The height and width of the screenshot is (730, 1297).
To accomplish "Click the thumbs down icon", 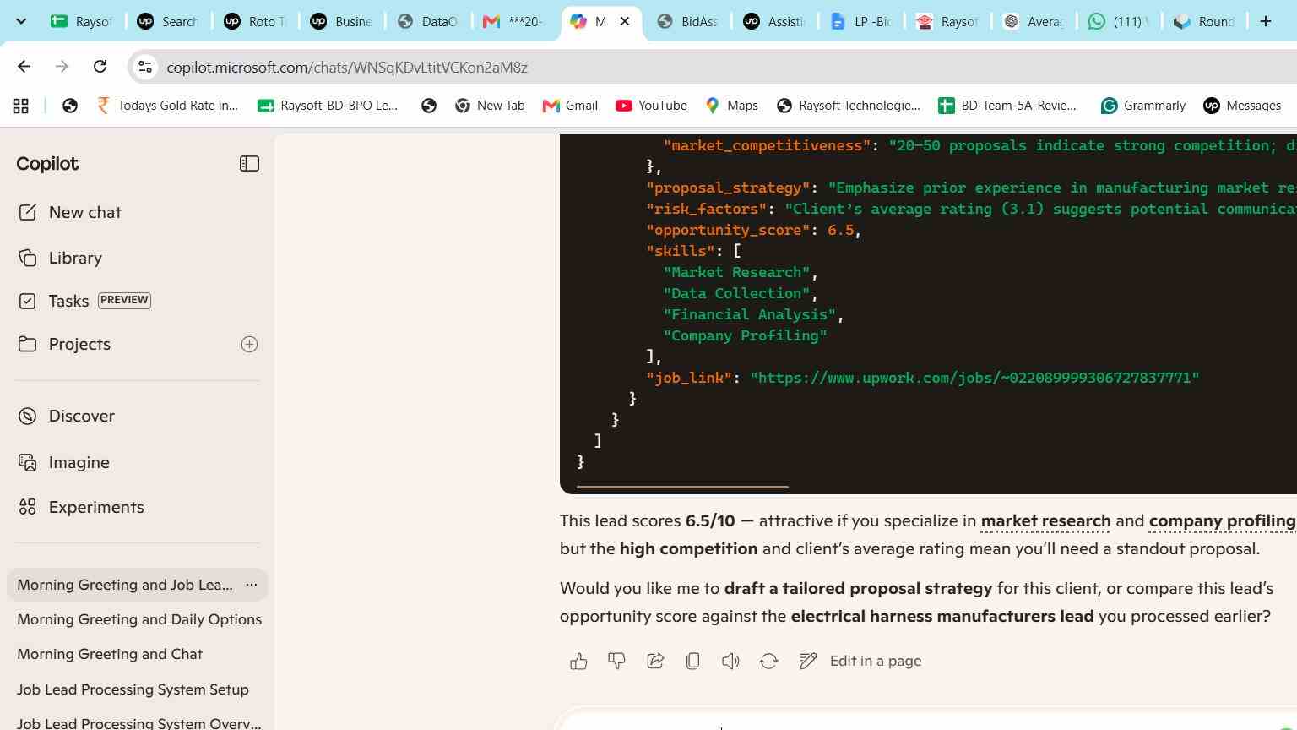I will pyautogui.click(x=616, y=662).
